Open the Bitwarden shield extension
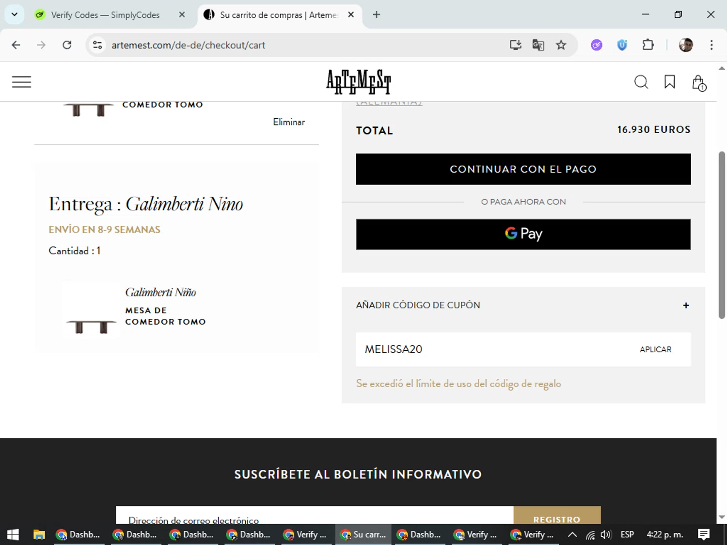This screenshot has width=727, height=545. [x=622, y=45]
